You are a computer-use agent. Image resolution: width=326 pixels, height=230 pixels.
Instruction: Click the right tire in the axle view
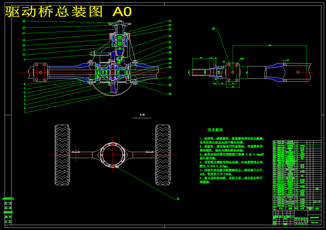(x=163, y=155)
